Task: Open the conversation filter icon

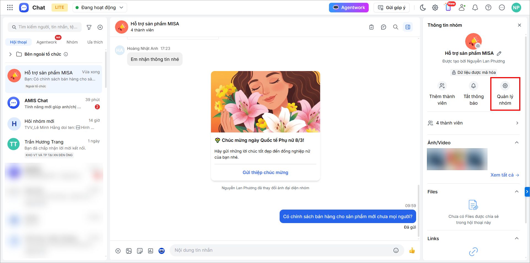Action: click(x=89, y=27)
